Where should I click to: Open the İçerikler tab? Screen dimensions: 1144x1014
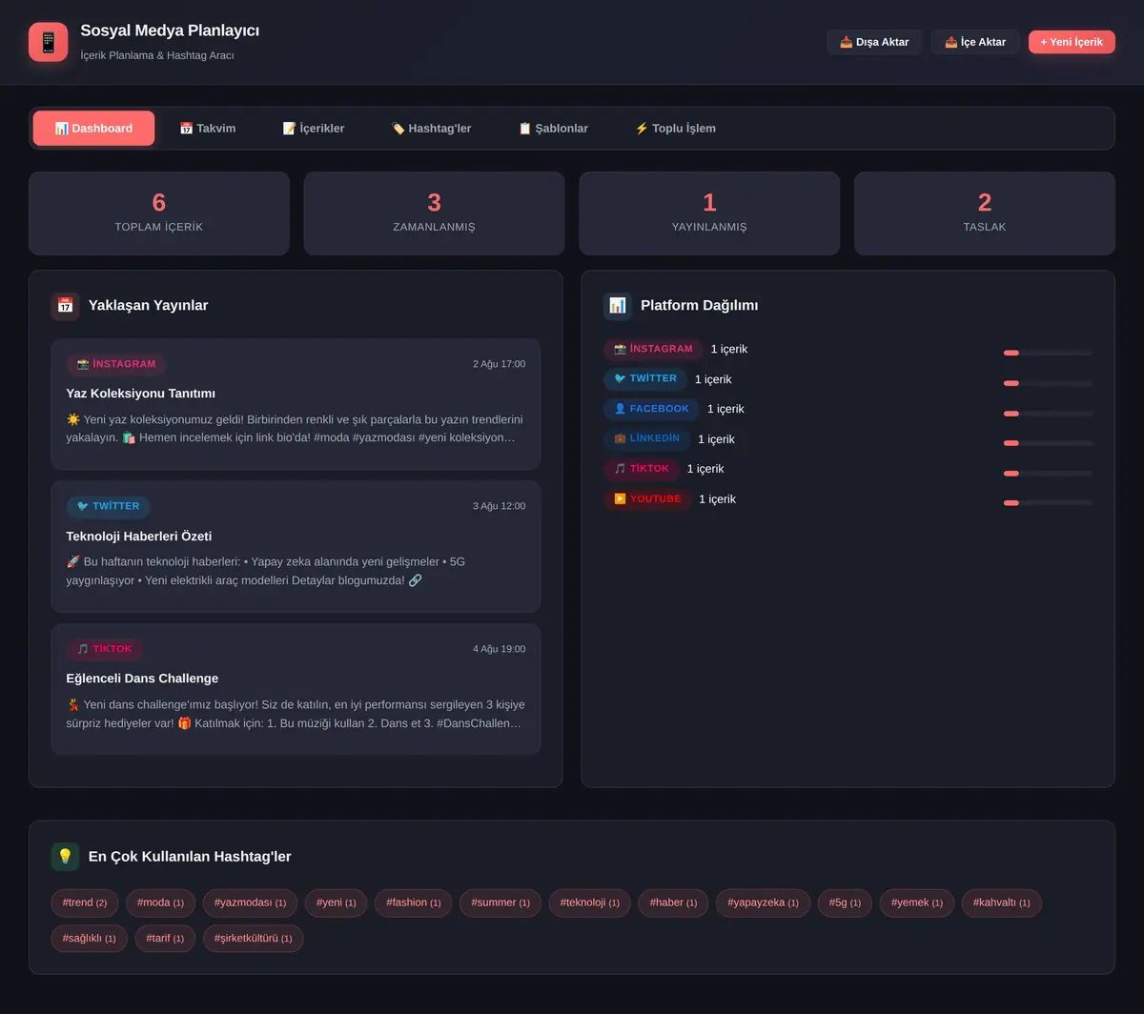point(314,129)
